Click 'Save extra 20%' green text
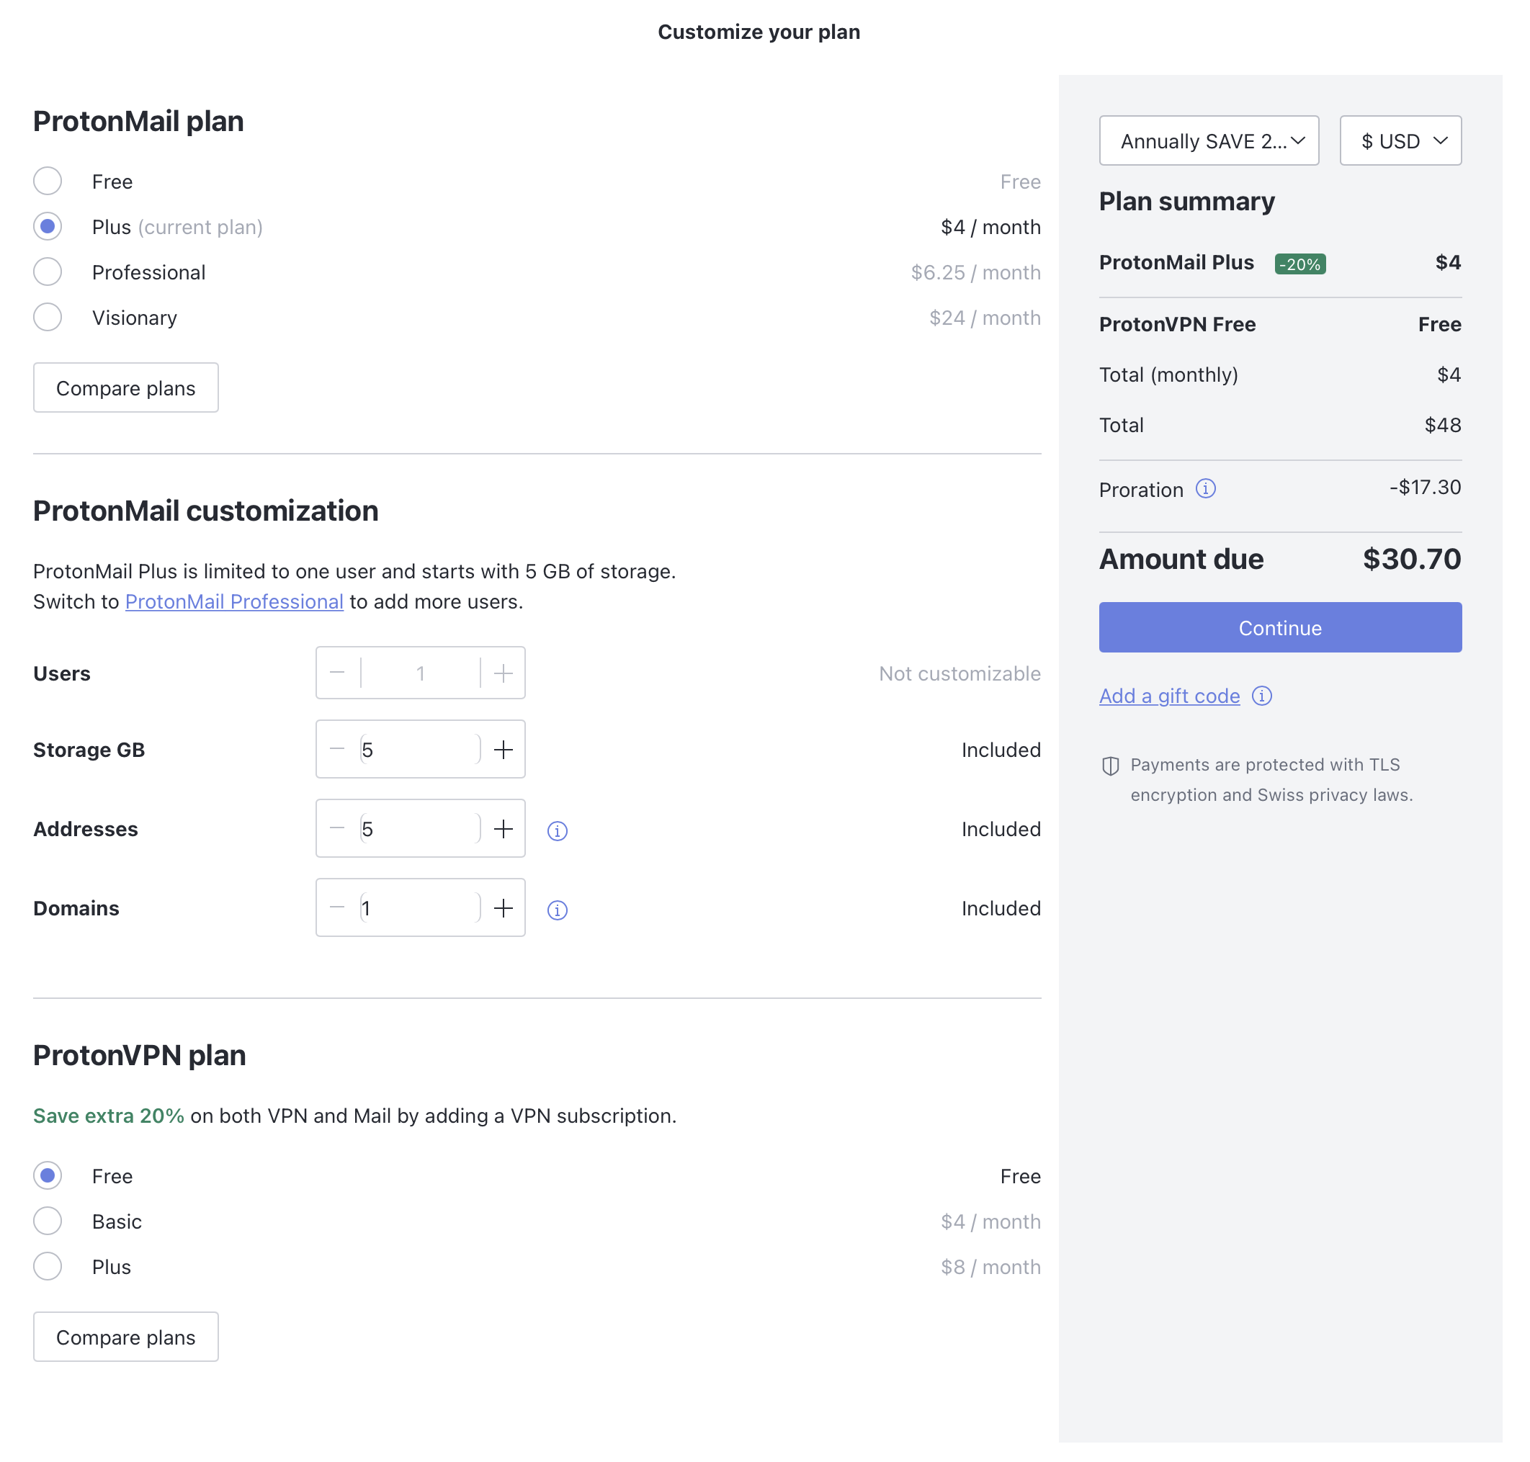The height and width of the screenshot is (1462, 1530). click(108, 1116)
